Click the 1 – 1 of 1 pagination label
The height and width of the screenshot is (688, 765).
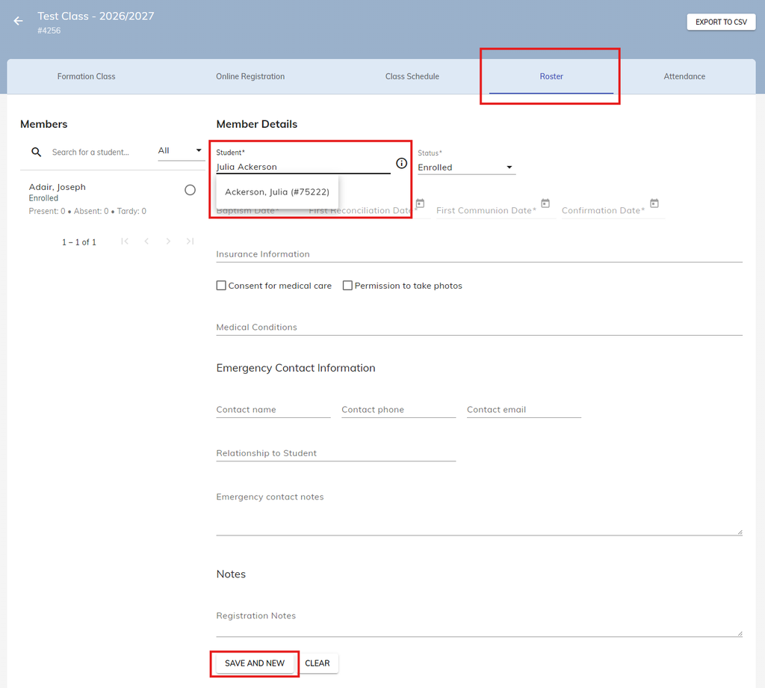79,242
